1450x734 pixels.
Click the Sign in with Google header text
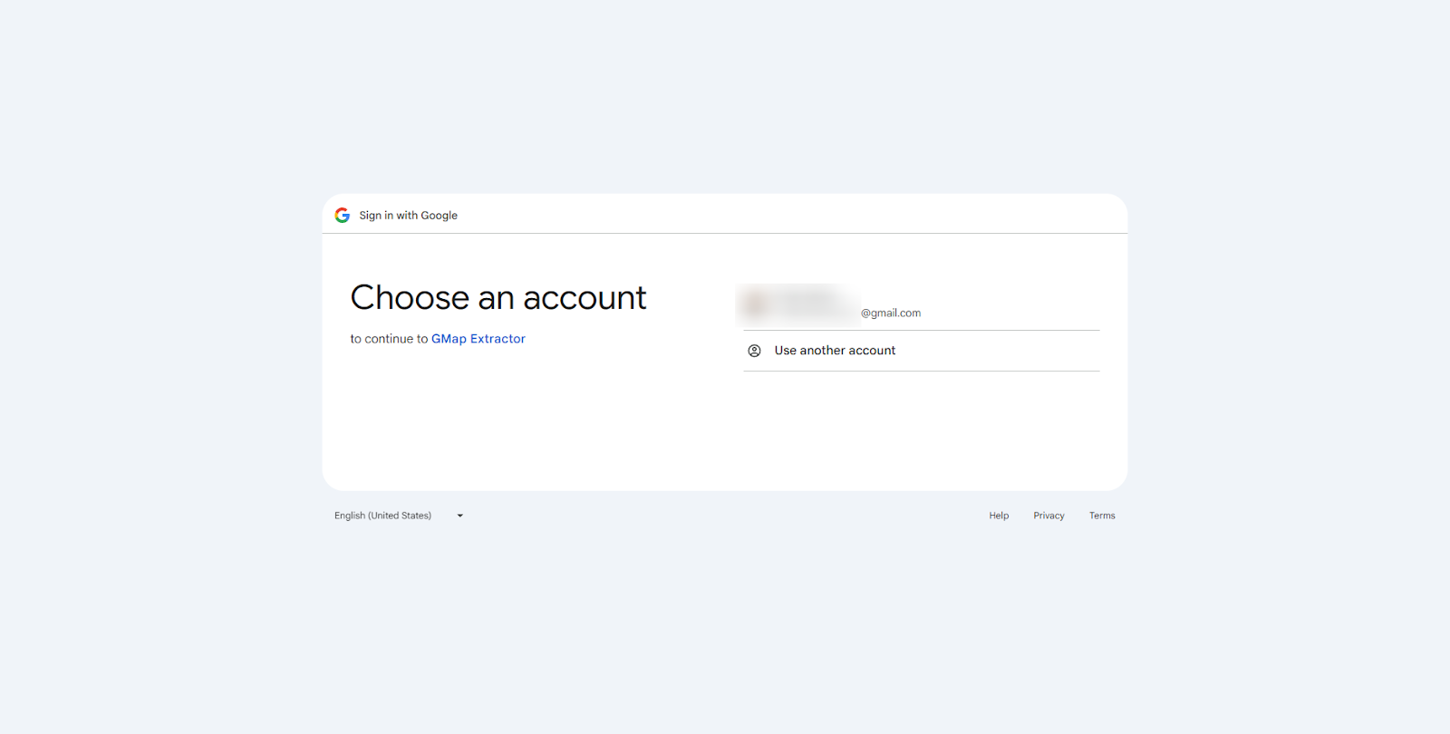pos(408,215)
